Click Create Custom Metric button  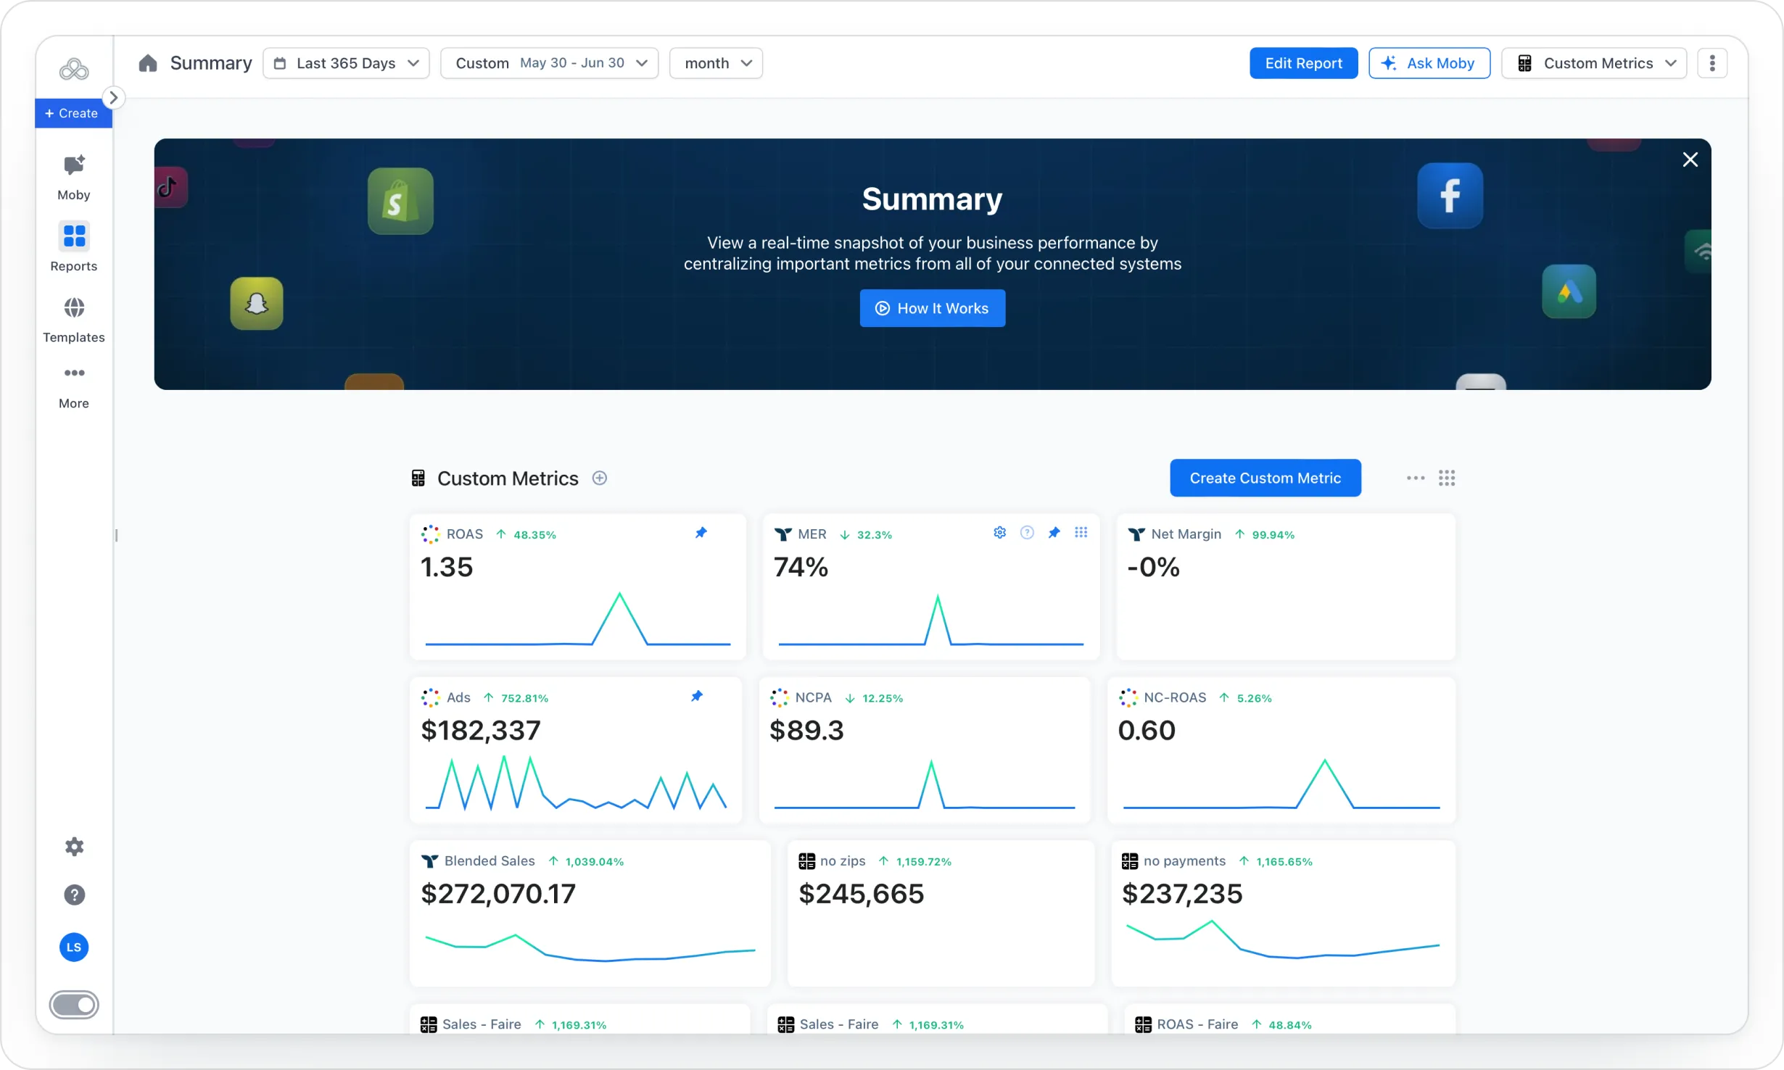click(x=1265, y=478)
